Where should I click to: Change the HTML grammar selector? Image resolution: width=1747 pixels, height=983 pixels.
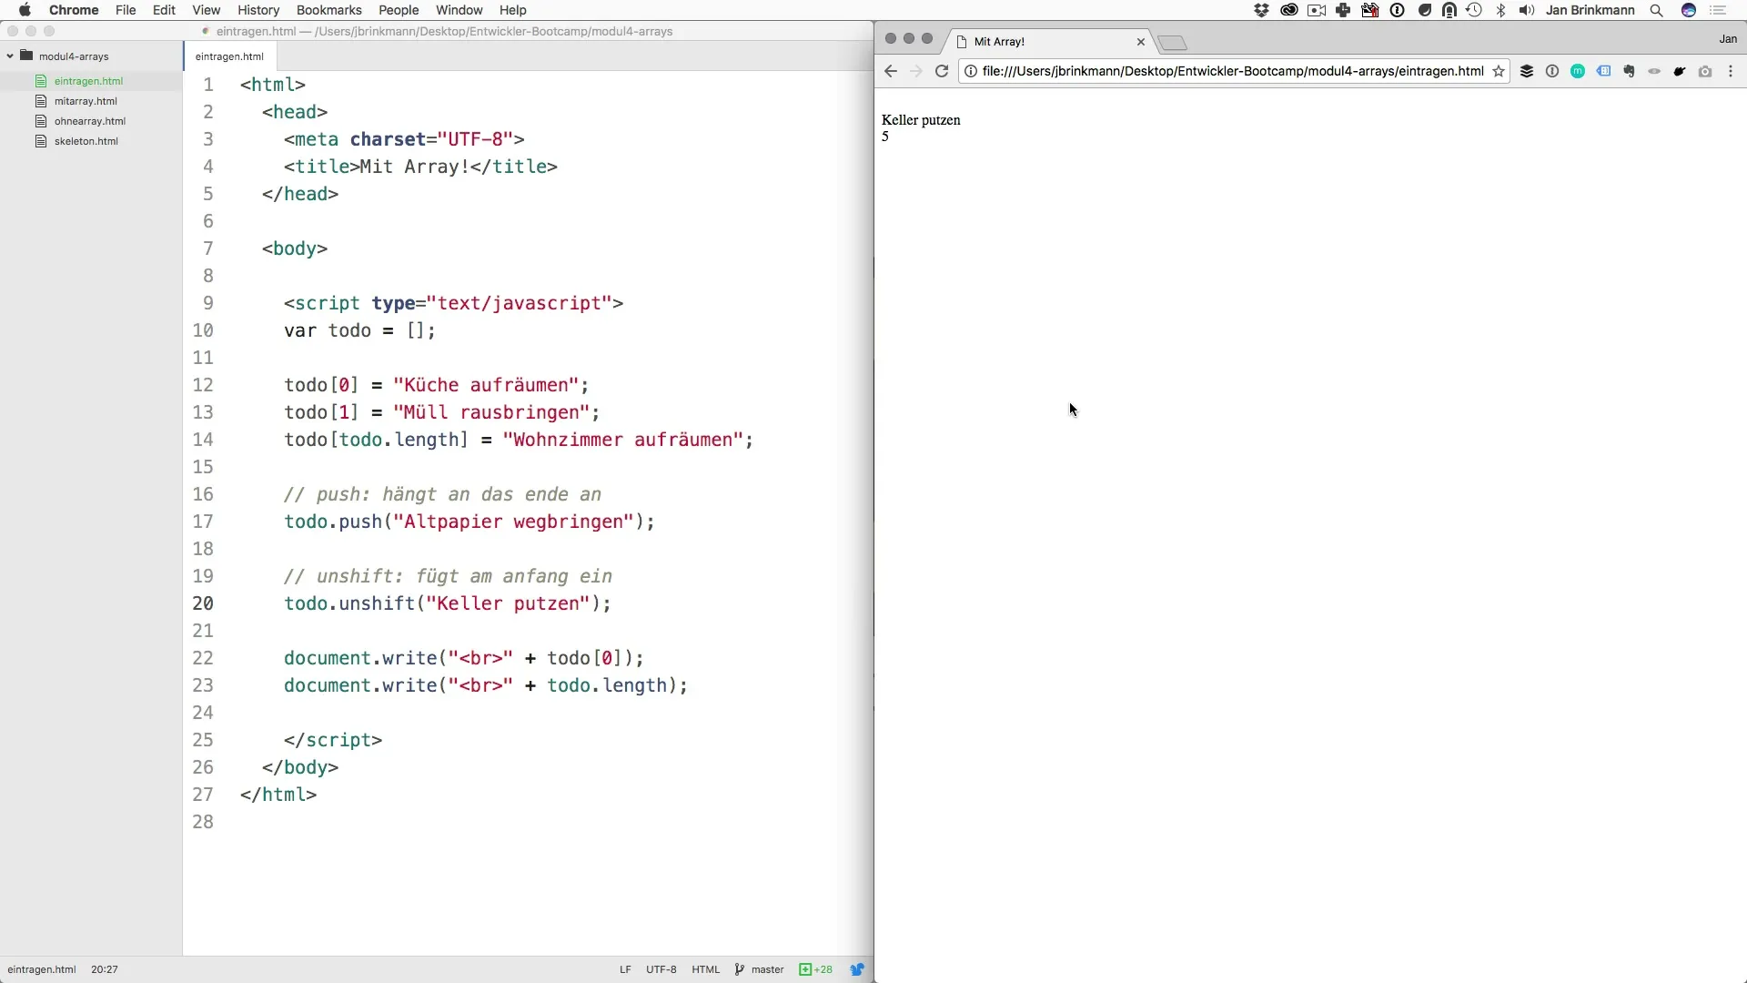[x=705, y=969]
